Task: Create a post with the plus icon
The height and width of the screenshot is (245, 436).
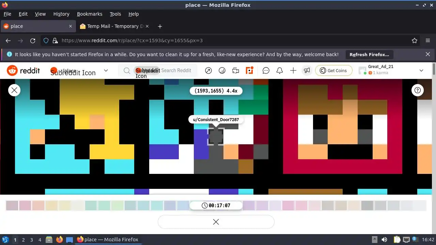Action: click(293, 70)
